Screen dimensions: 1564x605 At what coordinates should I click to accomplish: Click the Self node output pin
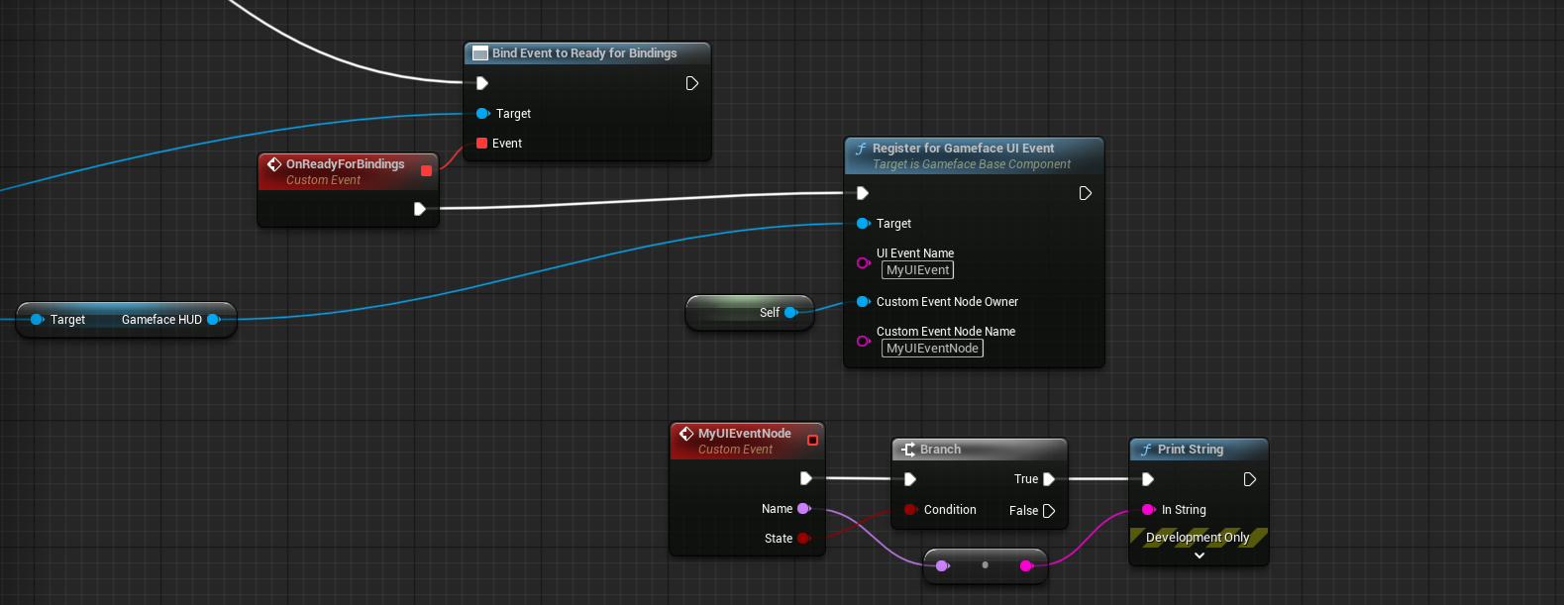point(790,313)
